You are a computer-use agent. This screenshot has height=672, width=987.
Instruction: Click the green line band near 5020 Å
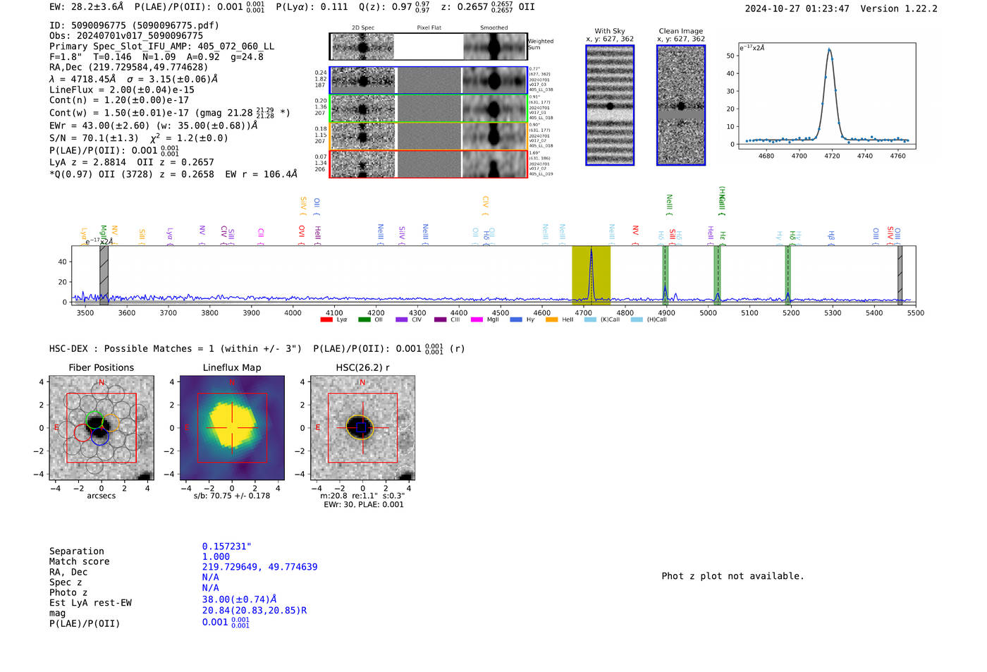(x=718, y=276)
